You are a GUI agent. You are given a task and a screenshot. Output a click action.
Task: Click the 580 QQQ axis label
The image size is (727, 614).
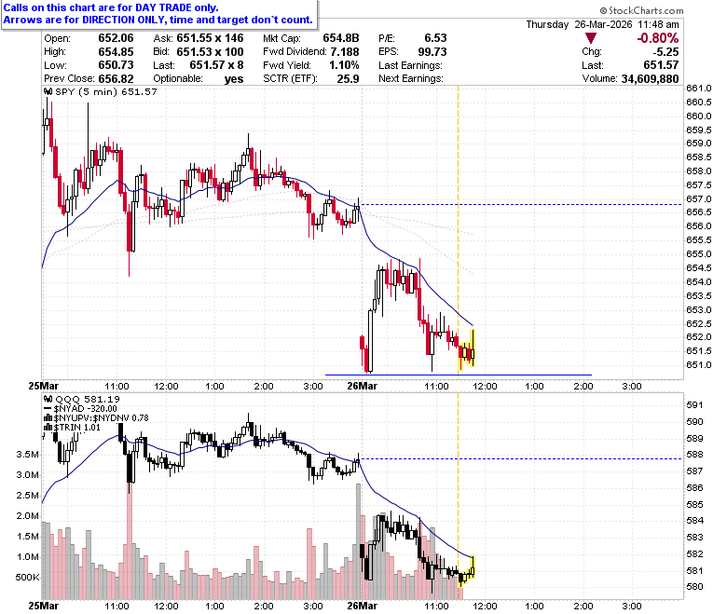tap(694, 587)
